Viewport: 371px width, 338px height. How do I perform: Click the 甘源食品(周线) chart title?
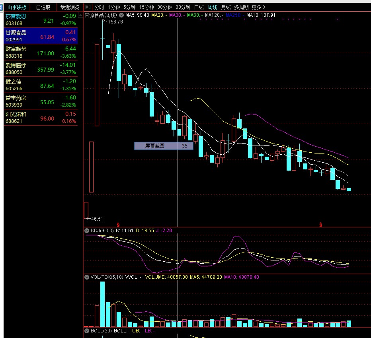(101, 15)
